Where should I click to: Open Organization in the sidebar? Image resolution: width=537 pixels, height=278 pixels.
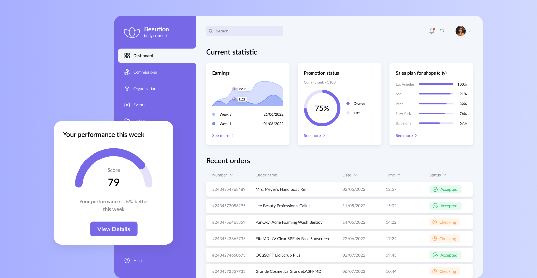tap(145, 89)
